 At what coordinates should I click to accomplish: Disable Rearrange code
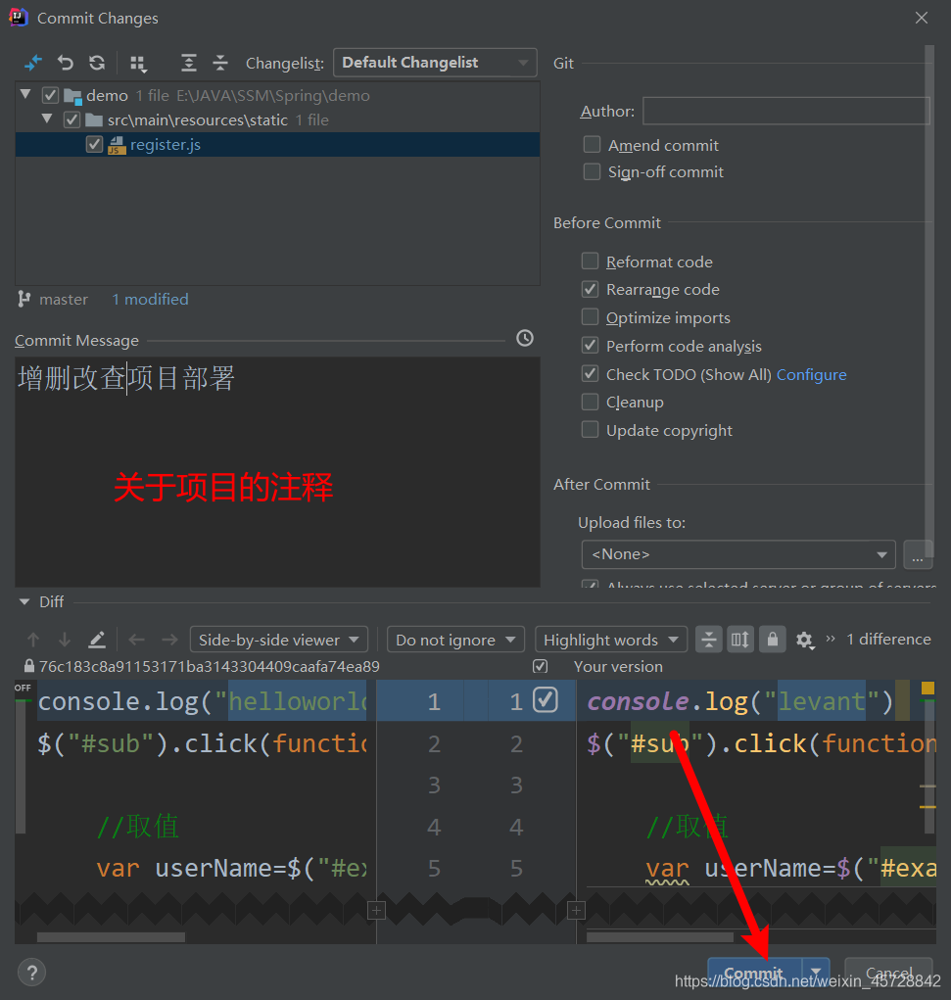tap(590, 289)
